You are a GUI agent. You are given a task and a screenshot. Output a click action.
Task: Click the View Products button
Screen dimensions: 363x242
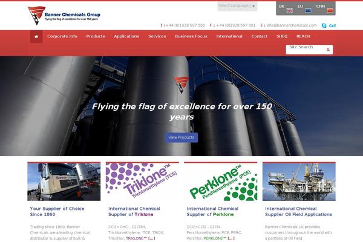[181, 137]
